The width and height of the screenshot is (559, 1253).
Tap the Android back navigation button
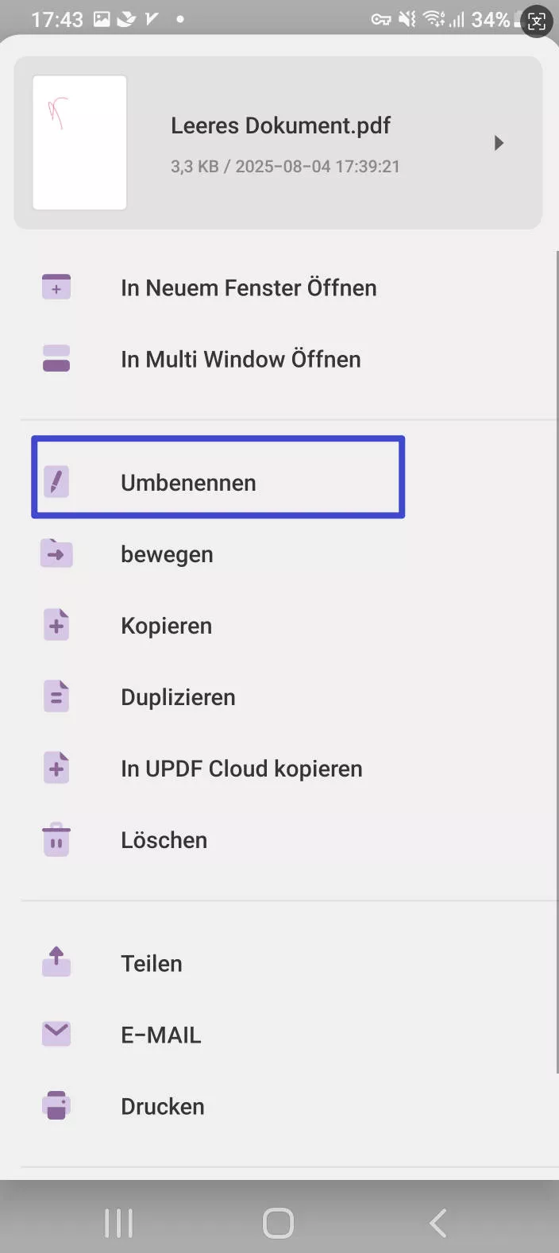coord(438,1223)
